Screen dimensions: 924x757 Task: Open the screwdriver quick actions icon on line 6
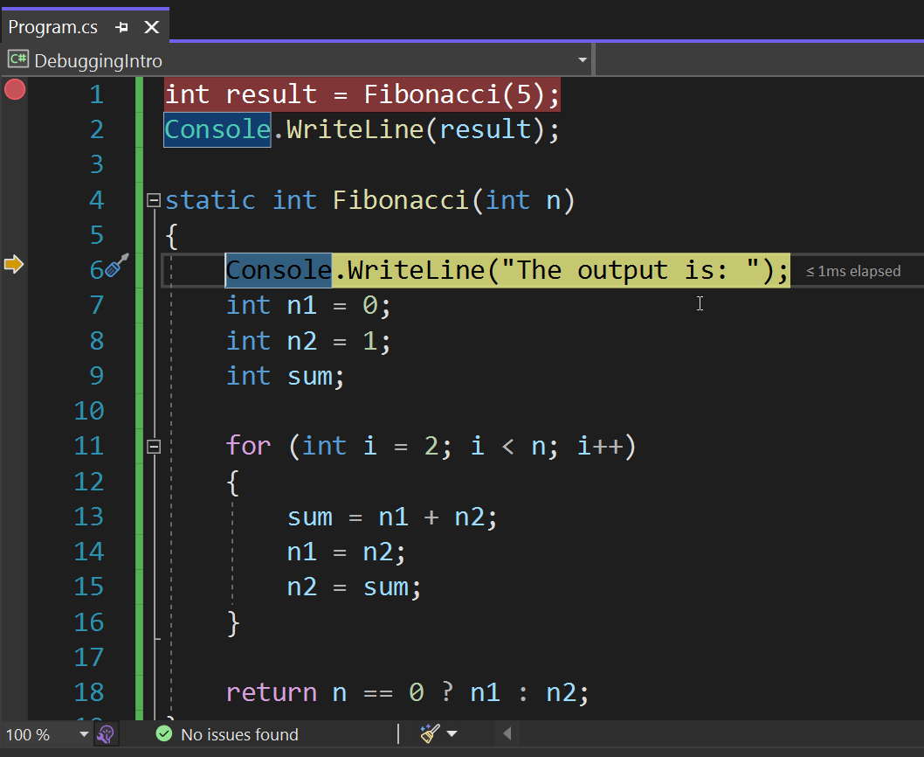(118, 265)
